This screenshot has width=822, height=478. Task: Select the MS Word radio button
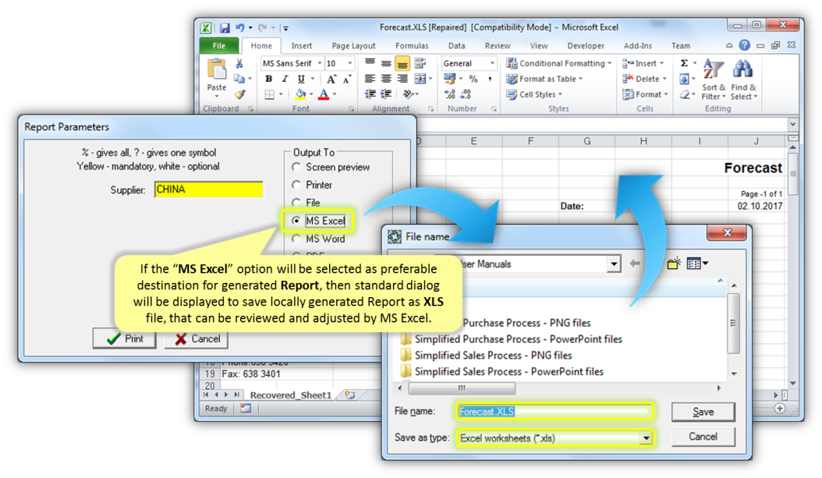point(296,239)
